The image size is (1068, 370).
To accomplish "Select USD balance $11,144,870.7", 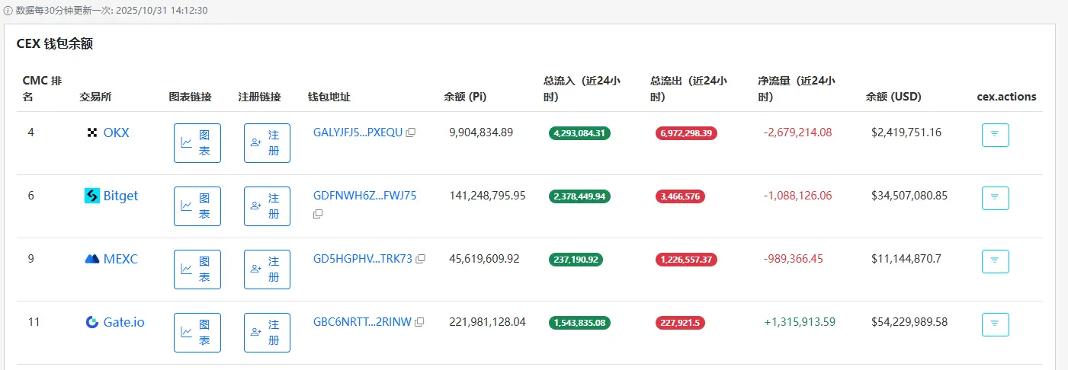I will point(906,259).
